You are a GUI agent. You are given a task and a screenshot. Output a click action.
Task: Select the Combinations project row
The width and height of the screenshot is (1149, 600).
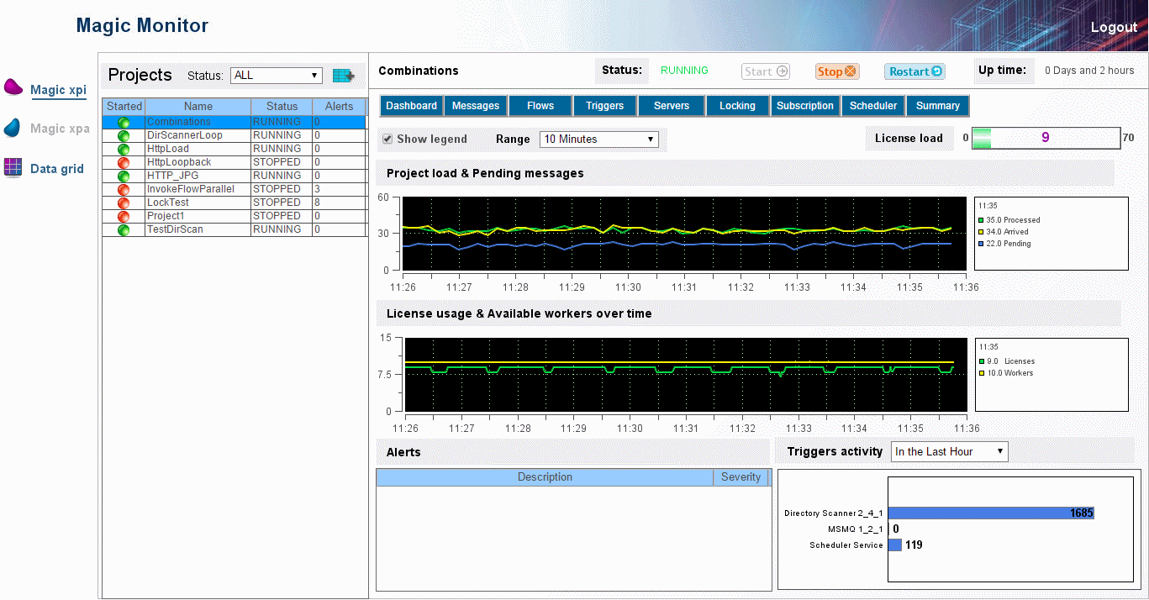click(x=235, y=122)
